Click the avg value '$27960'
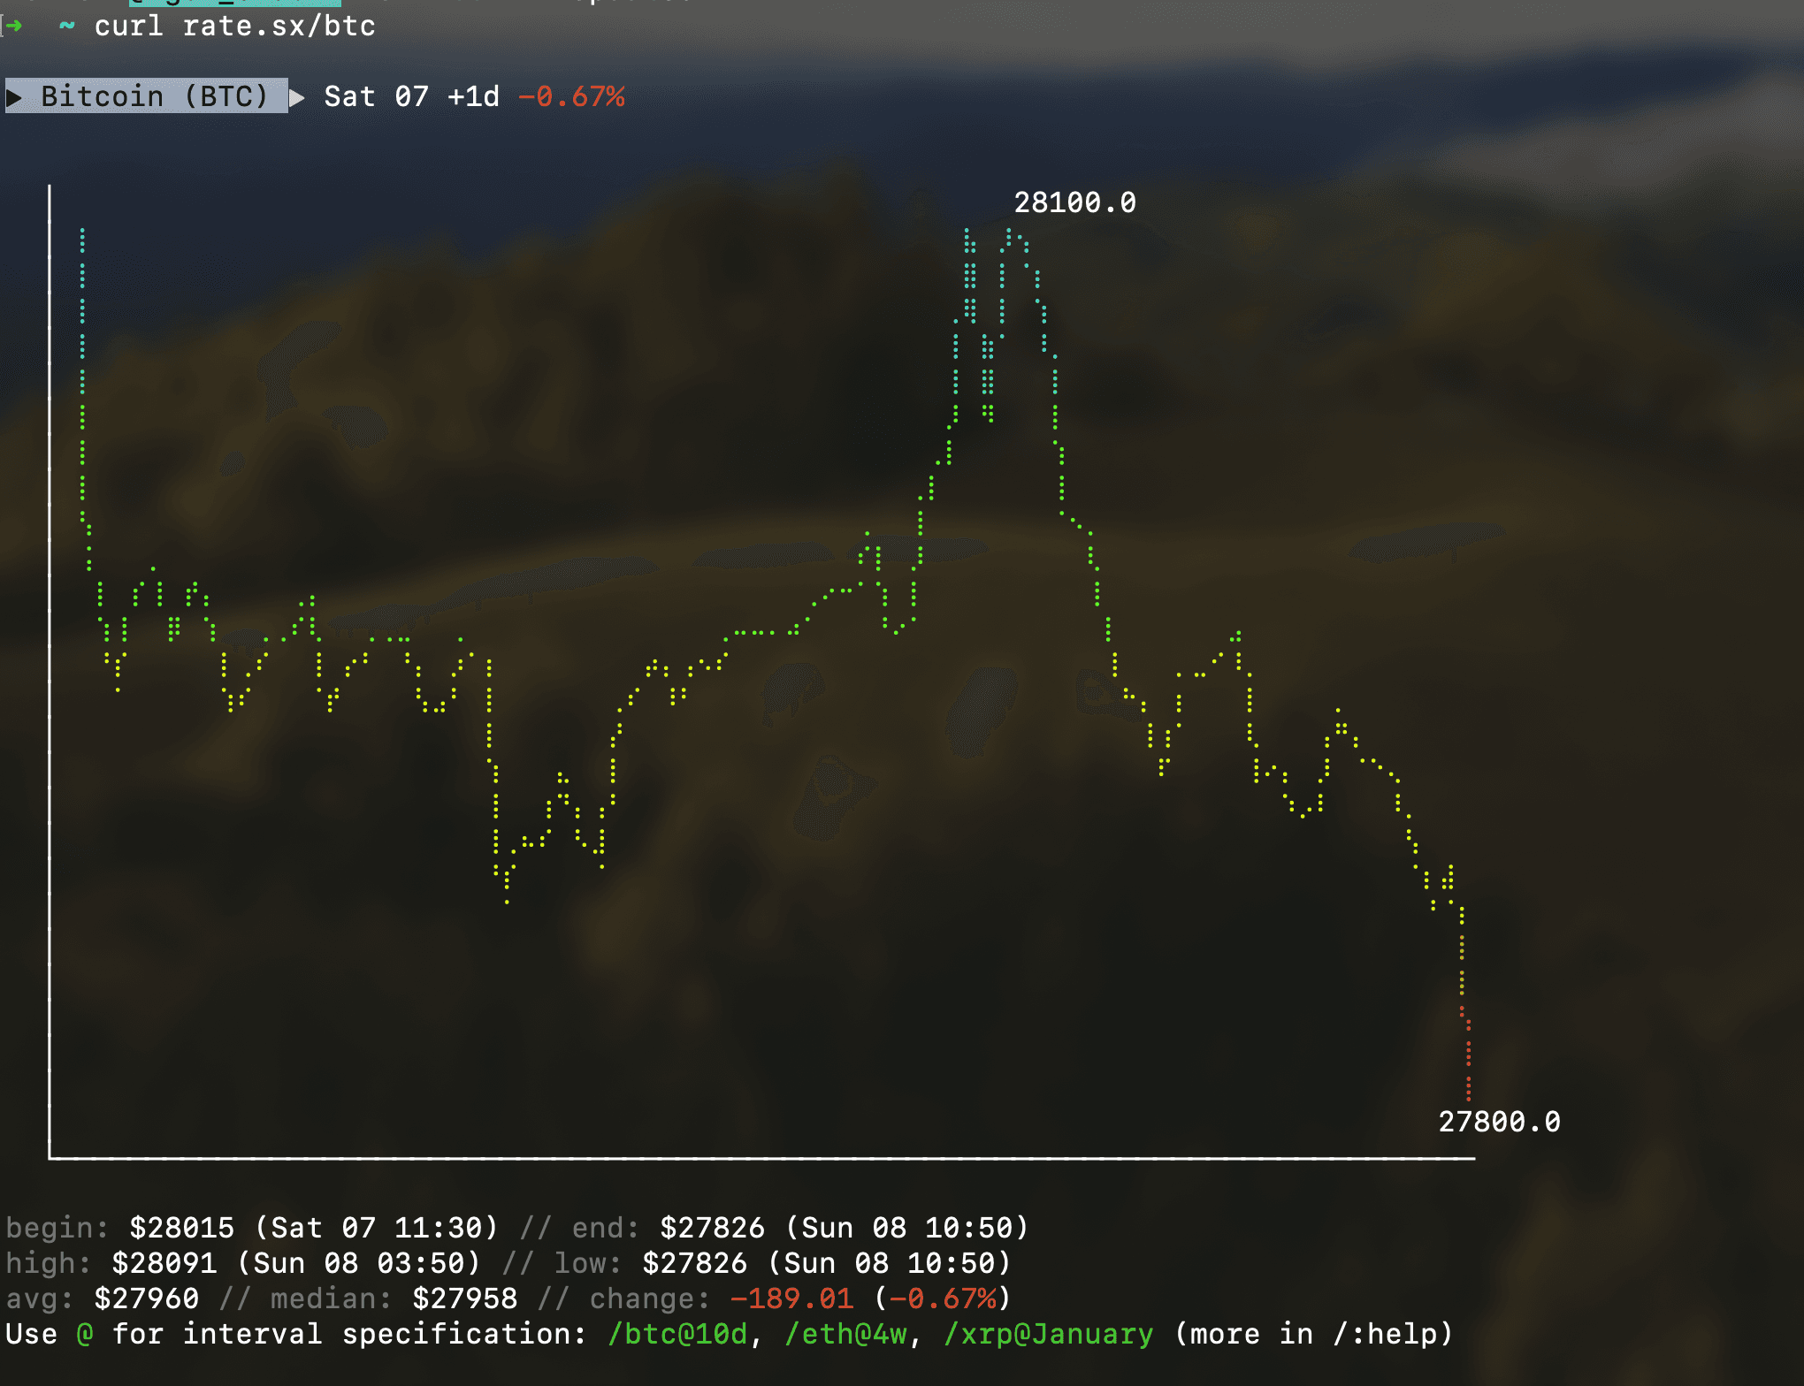The image size is (1804, 1386). click(x=147, y=1298)
